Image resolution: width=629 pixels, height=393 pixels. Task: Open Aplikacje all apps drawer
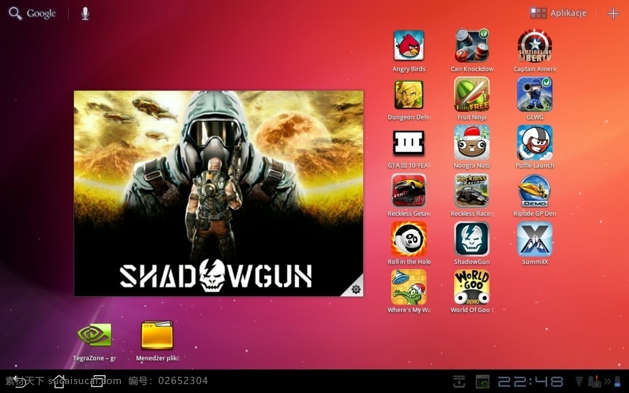pos(558,13)
